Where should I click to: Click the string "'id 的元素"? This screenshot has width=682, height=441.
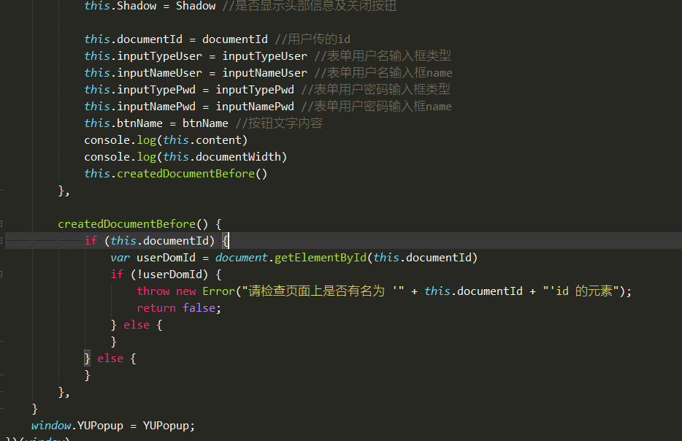(x=581, y=291)
